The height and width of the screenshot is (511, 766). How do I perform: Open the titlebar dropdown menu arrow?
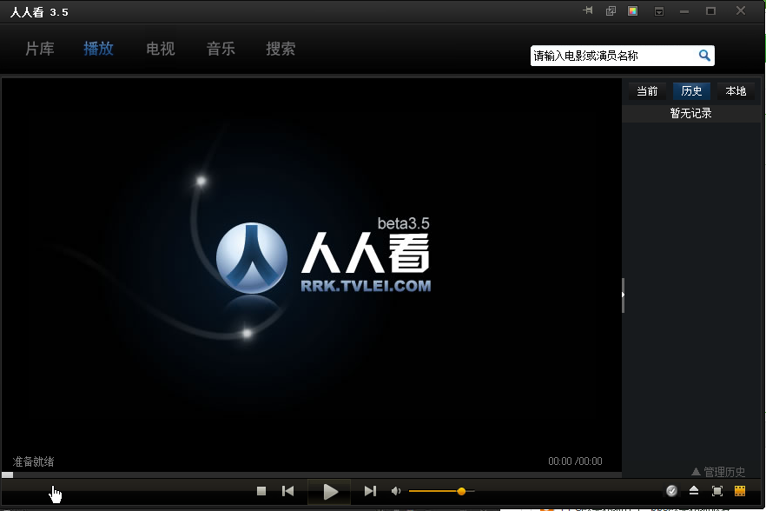click(x=658, y=11)
